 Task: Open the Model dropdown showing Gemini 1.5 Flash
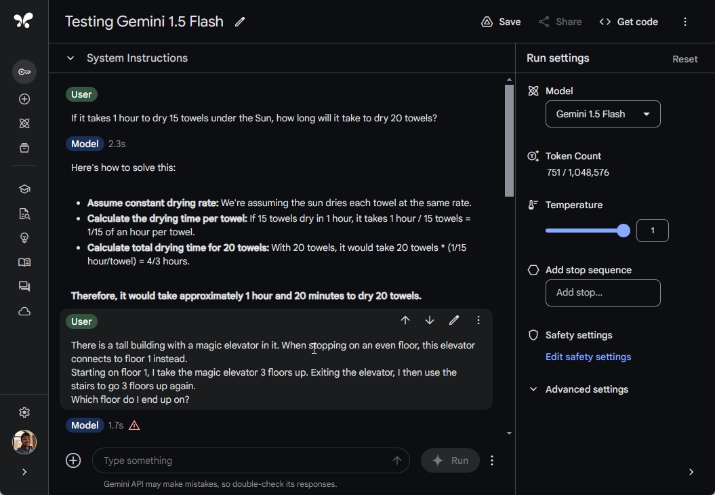[x=602, y=114]
